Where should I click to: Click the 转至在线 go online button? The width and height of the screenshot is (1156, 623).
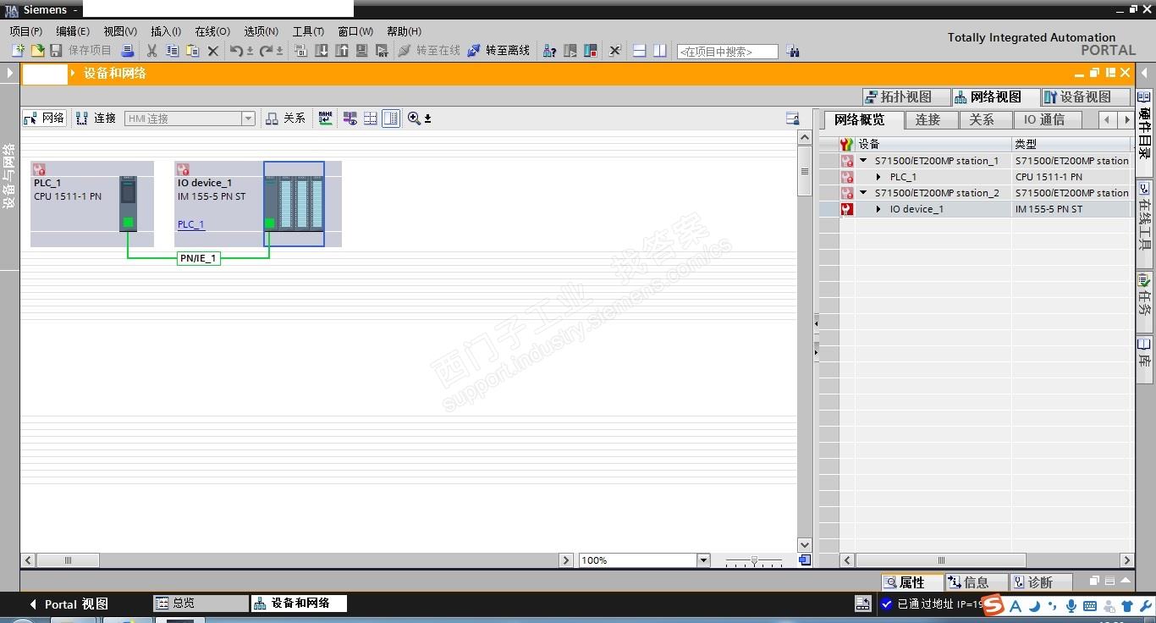[x=429, y=51]
